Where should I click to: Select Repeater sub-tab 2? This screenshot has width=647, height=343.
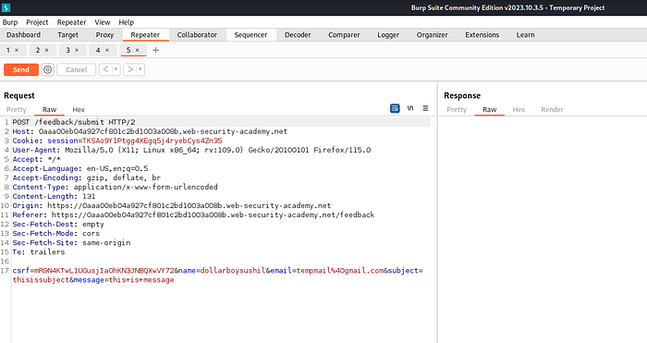38,50
